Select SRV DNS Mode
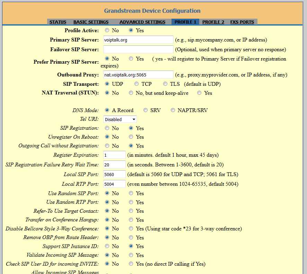 coord(146,110)
